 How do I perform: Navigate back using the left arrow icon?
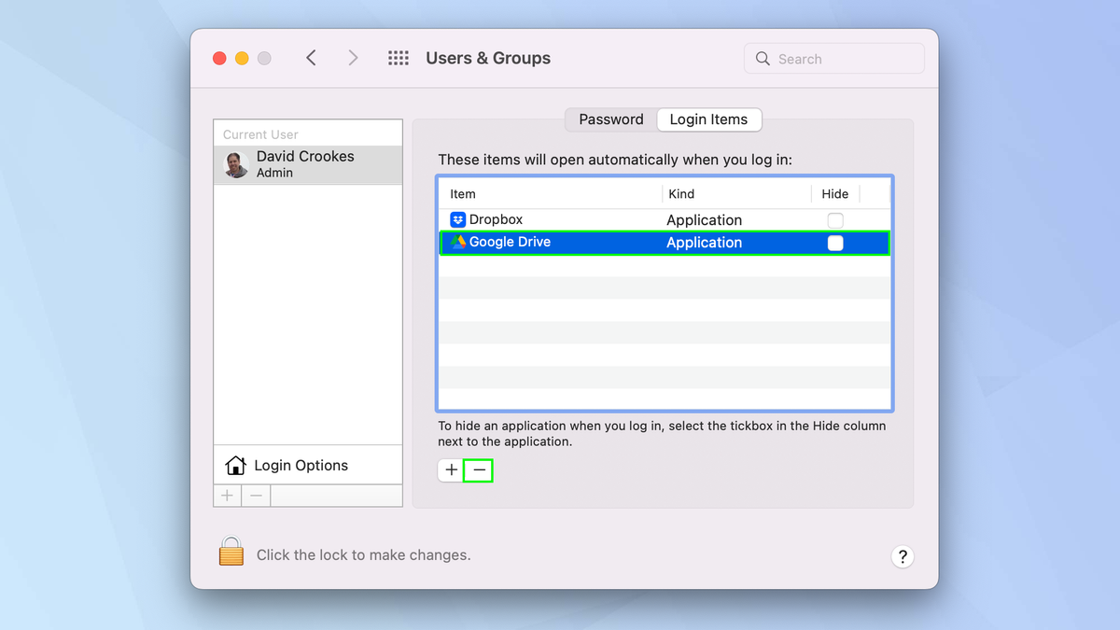[x=312, y=57]
